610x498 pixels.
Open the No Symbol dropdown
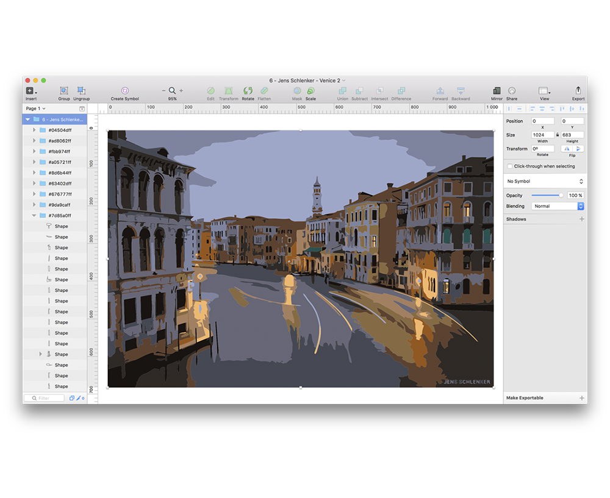[545, 181]
